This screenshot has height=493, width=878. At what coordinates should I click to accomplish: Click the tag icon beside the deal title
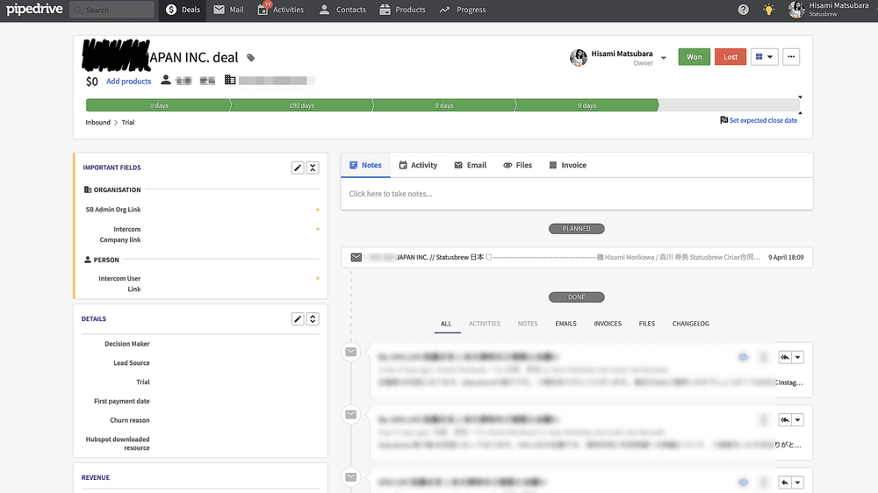point(251,58)
